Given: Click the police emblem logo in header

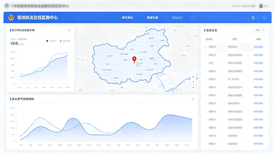Looking at the screenshot, I should 11,17.
